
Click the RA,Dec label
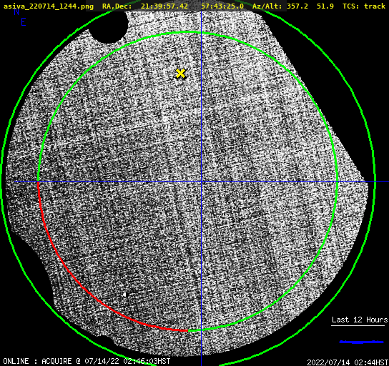pos(117,6)
